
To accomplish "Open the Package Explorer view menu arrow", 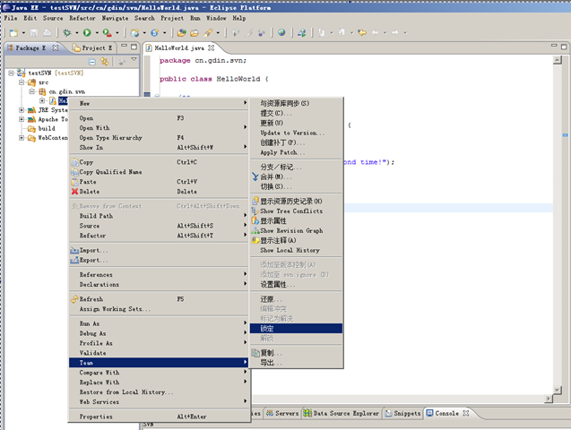I will tap(134, 60).
